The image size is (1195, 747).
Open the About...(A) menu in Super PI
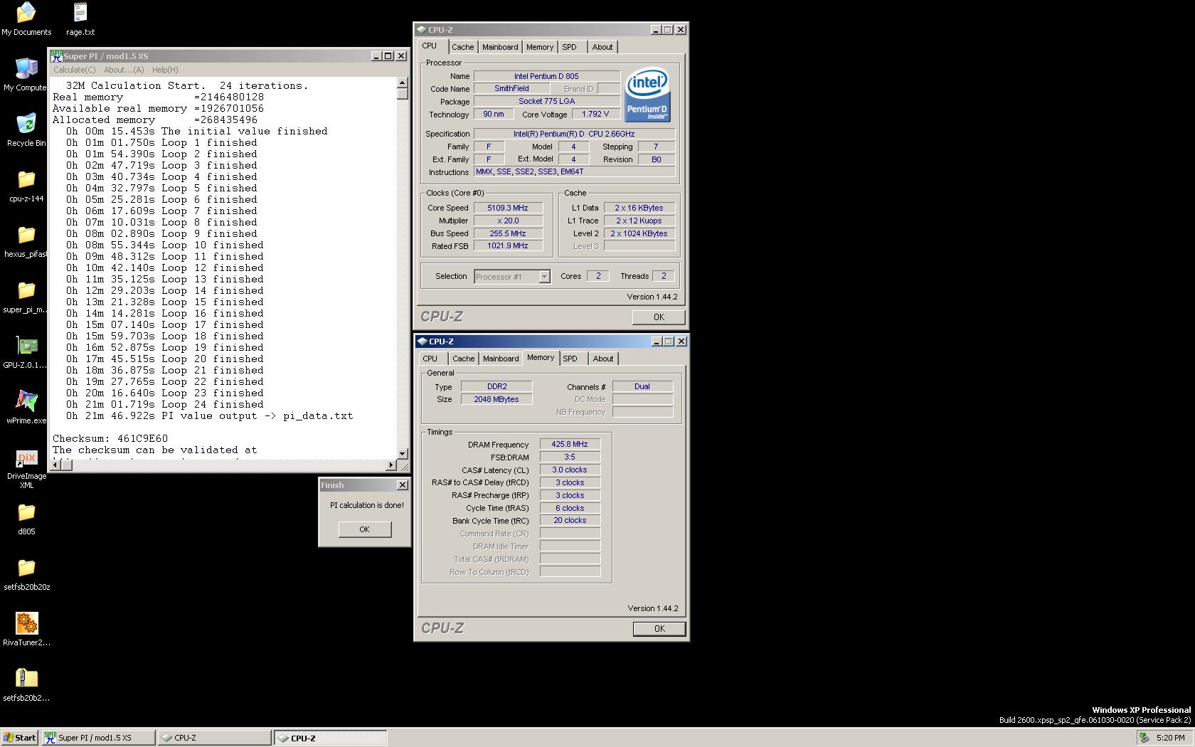[124, 70]
